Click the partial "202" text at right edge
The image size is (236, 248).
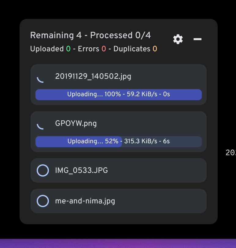[231, 153]
